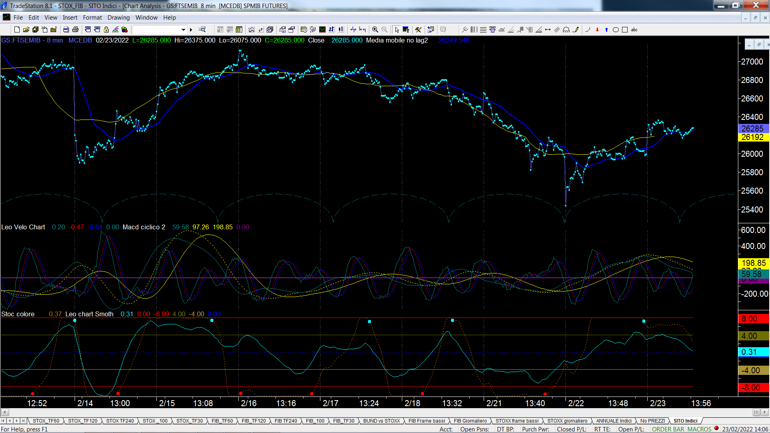Viewport: 770px width, 433px height.
Task: Select the parallel lines drawing tool
Action: click(x=557, y=30)
